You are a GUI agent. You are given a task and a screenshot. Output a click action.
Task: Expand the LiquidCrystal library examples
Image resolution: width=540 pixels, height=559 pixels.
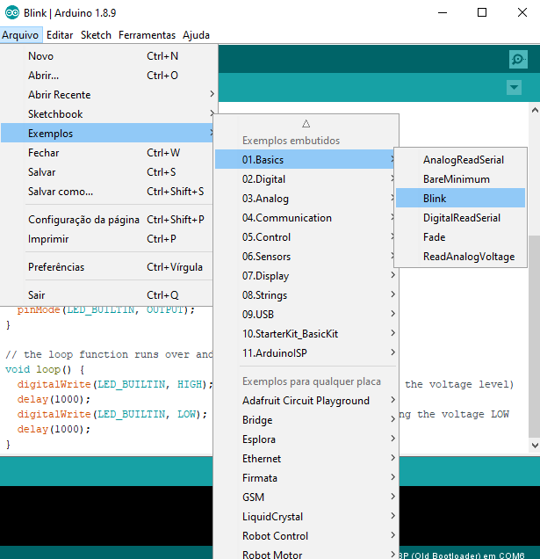pyautogui.click(x=306, y=516)
